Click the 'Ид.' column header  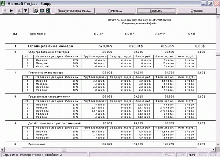click(x=16, y=34)
